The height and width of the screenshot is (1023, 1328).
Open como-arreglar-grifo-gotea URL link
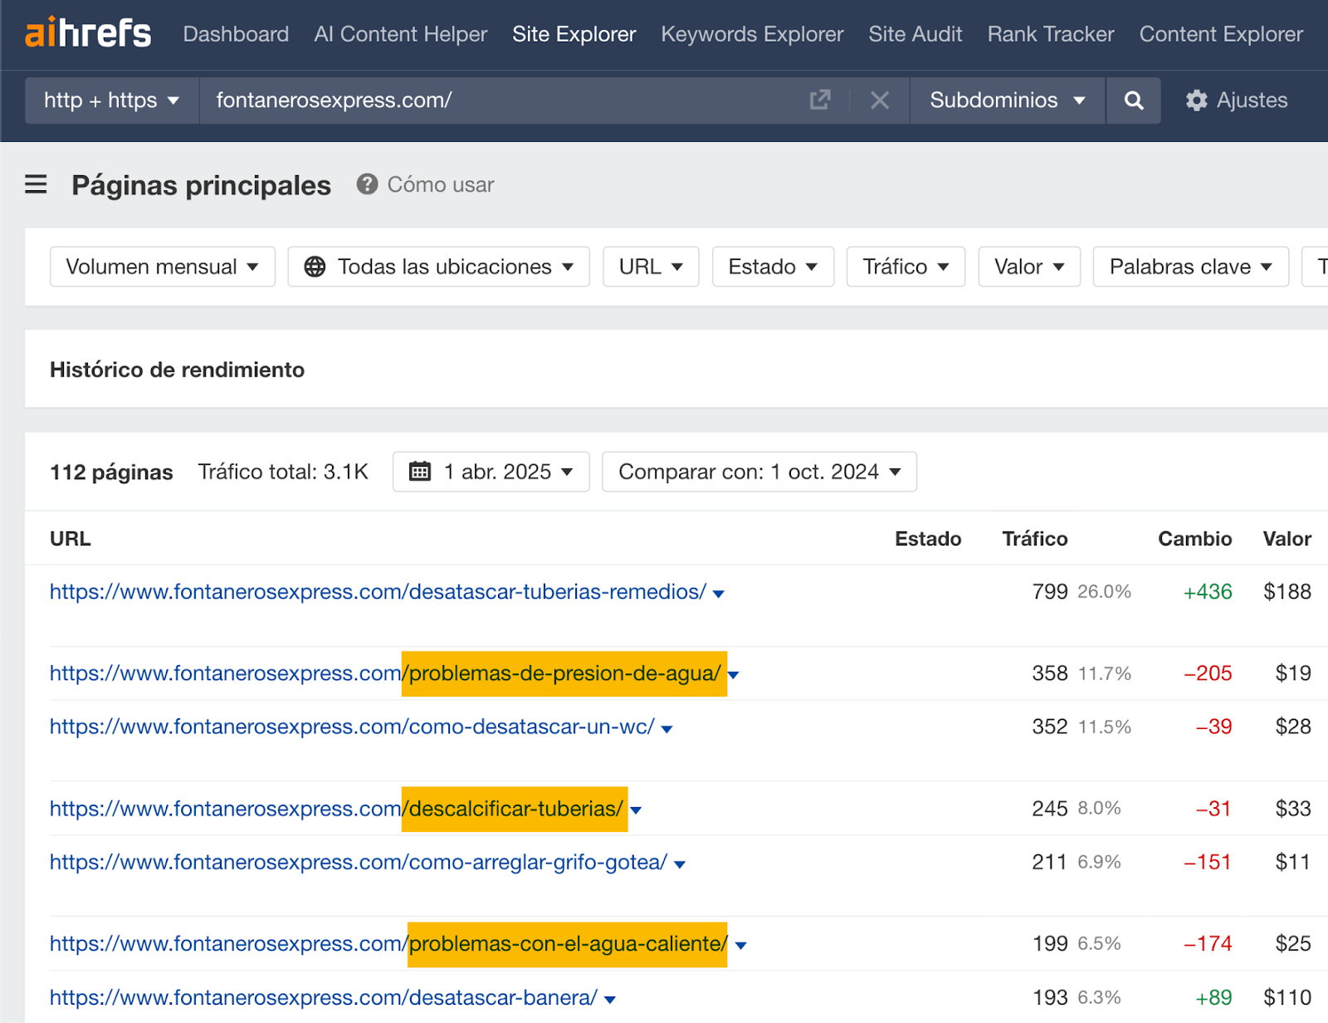pos(359,862)
